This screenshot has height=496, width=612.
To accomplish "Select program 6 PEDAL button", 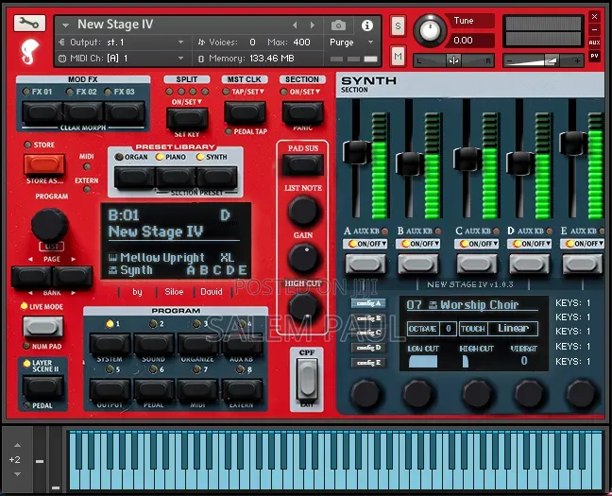I will (x=154, y=390).
